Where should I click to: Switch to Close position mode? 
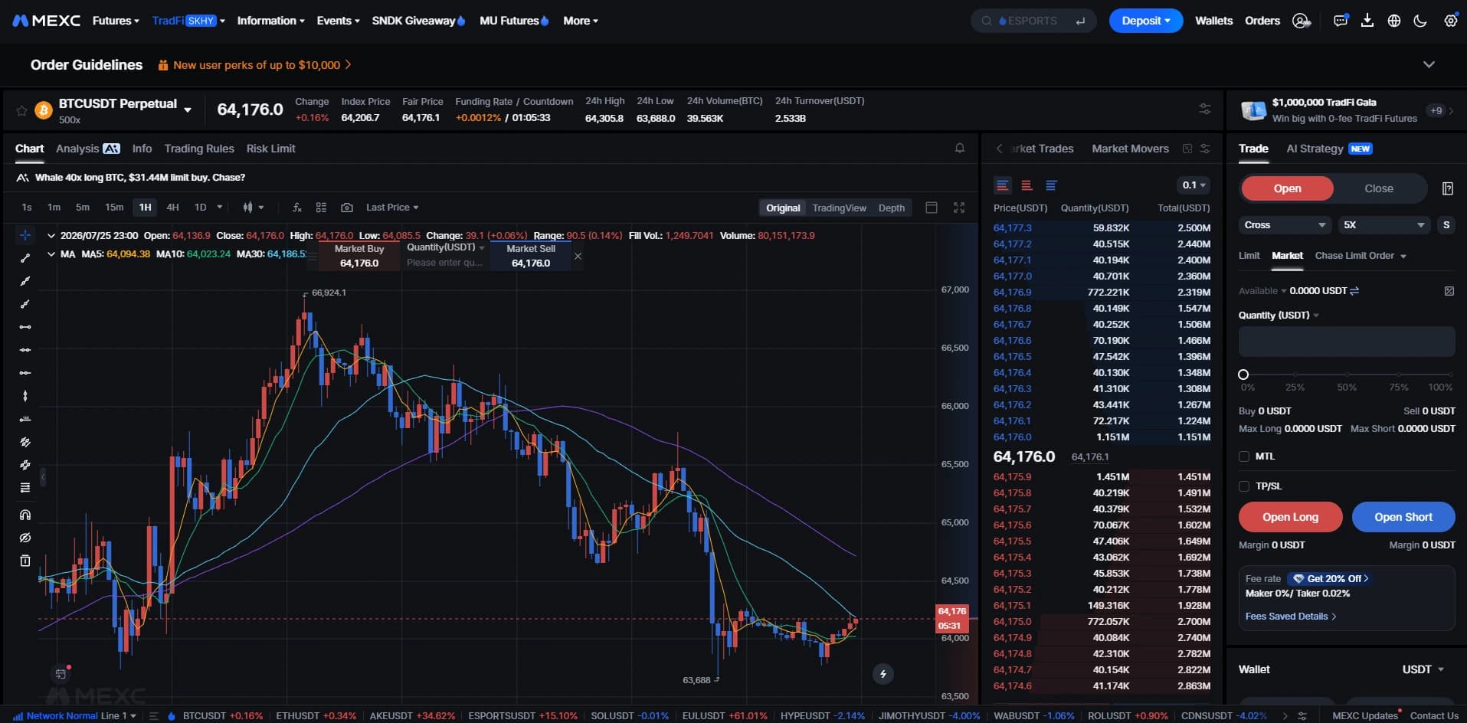tap(1379, 188)
